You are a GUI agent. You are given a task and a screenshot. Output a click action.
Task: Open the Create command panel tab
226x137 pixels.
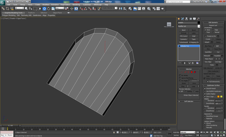point(179,19)
